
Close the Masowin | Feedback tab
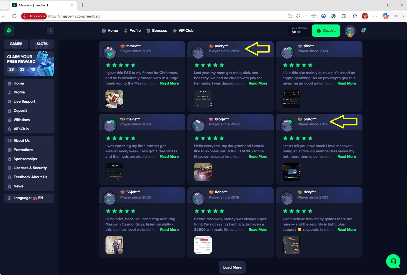pos(72,5)
